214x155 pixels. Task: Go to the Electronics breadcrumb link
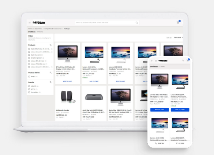tap(38, 29)
